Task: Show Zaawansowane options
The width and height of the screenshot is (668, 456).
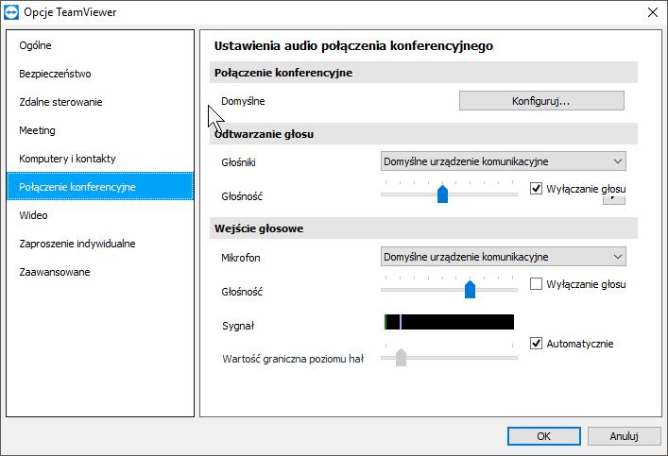Action: pyautogui.click(x=55, y=272)
